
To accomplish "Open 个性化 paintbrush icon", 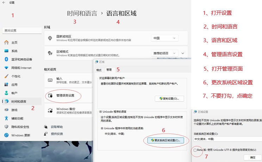I will point(6,76).
